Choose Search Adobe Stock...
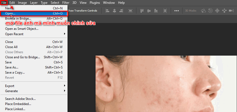Screen dimensions: 237x112 point(34,99)
